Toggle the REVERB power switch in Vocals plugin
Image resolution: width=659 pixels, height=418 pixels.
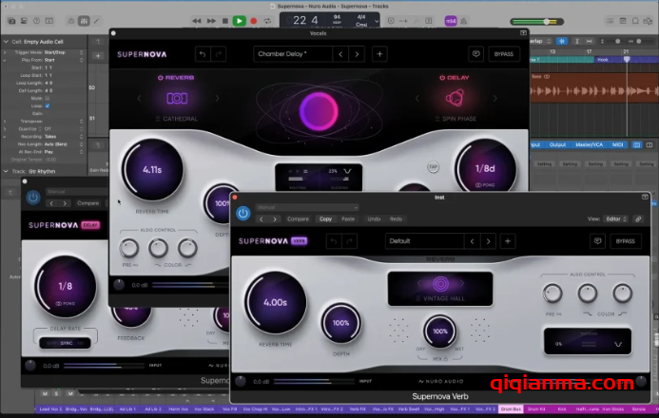coord(160,78)
